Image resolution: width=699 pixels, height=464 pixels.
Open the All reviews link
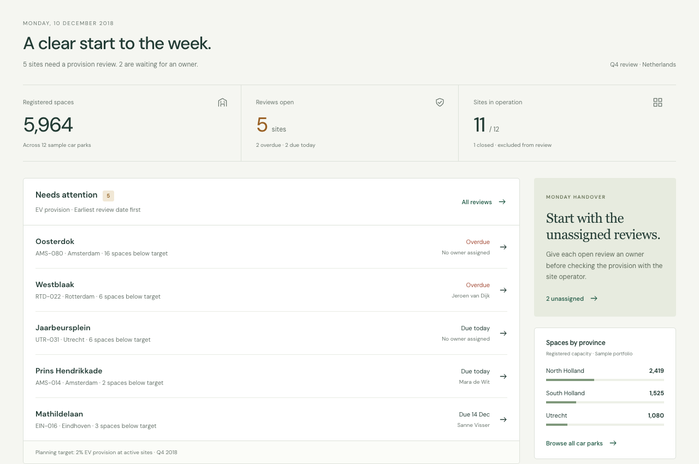[484, 202]
